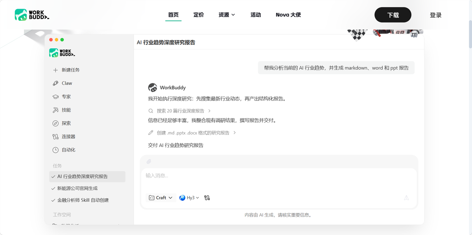Screen dimensions: 472x235
Task: Click the terminal icon in Craft selector
Action: tap(151, 198)
